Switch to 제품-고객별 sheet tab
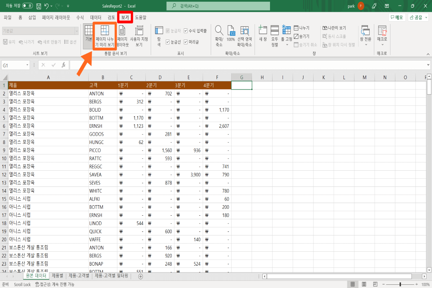432x288 pixels. pos(79,276)
